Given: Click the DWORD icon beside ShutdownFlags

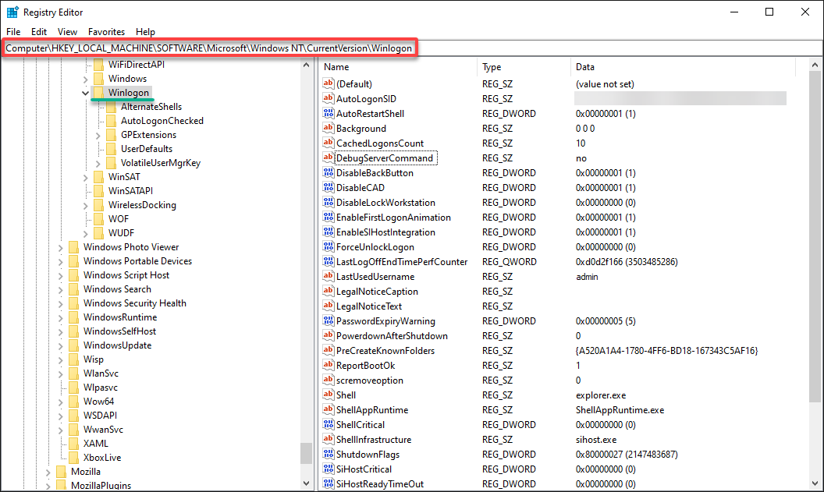Looking at the screenshot, I should 329,454.
